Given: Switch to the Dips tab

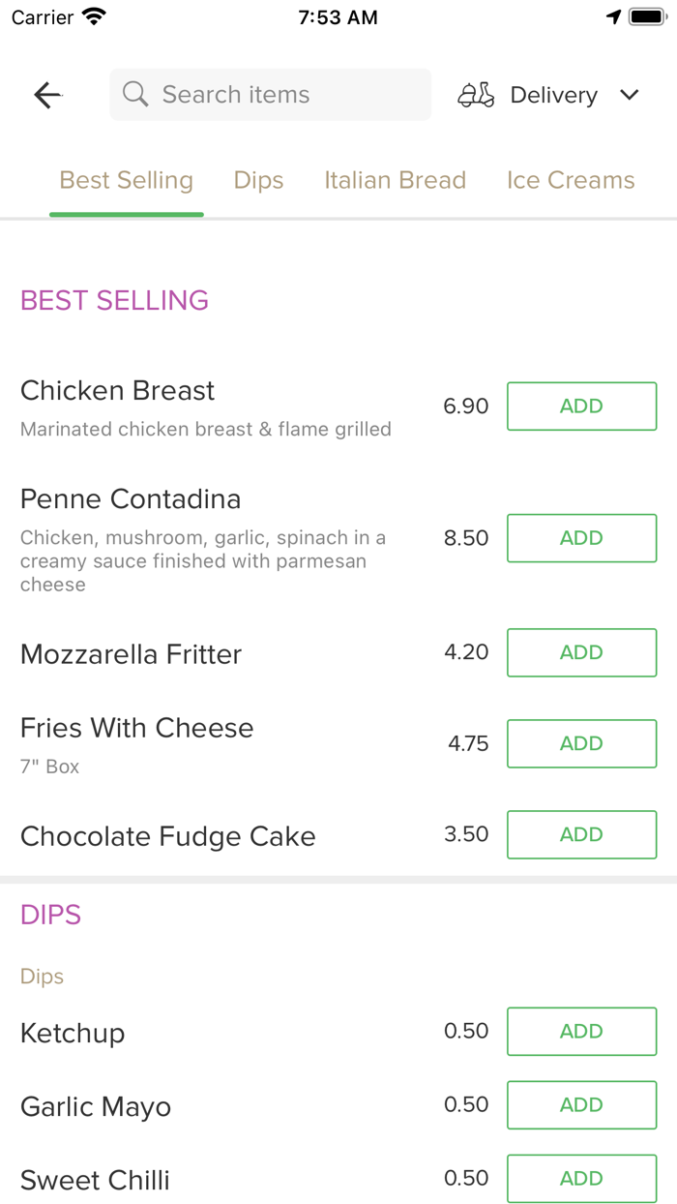Looking at the screenshot, I should (258, 180).
